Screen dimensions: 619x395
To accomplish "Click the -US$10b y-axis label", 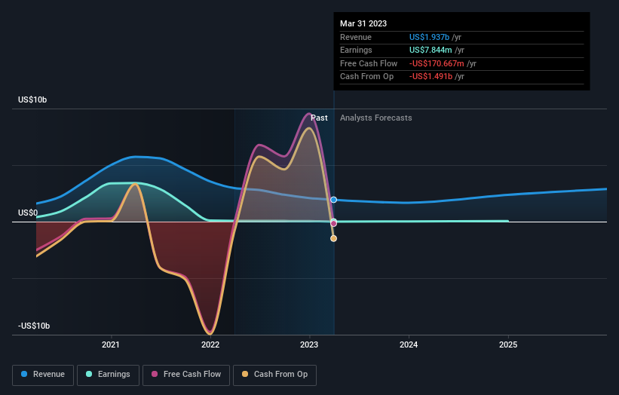I will point(34,326).
